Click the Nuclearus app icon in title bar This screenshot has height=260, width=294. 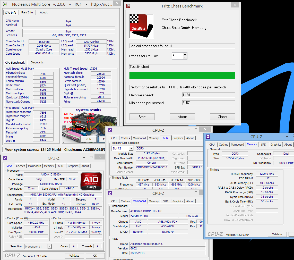coord(5,4)
